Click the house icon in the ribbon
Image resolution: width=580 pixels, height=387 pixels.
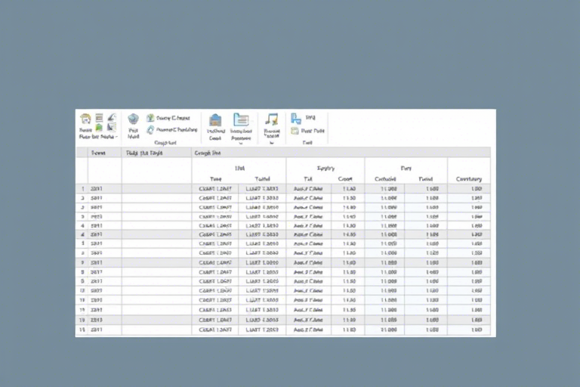tap(85, 119)
